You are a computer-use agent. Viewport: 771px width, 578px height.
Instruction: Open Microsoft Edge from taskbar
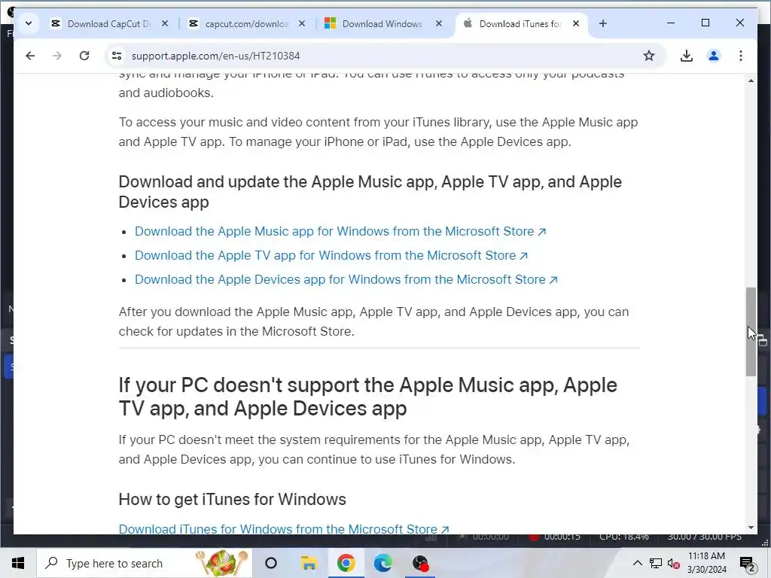coord(383,563)
